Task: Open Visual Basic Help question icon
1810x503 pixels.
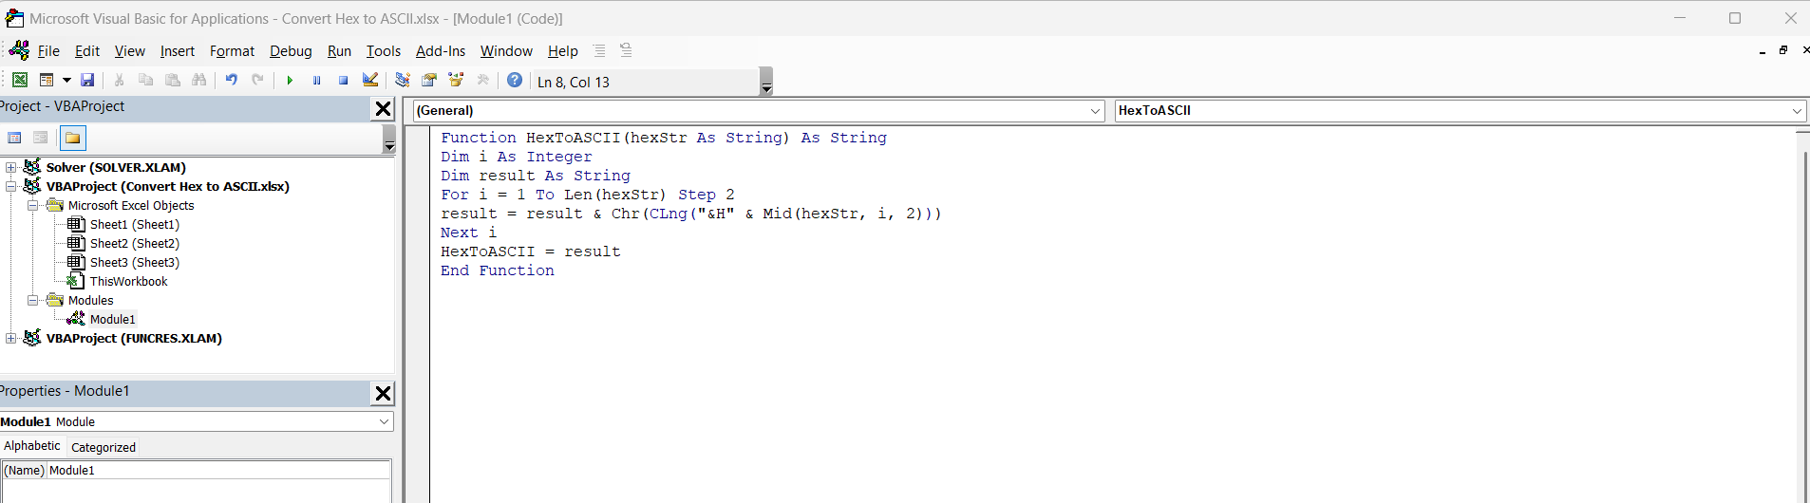Action: coord(515,81)
